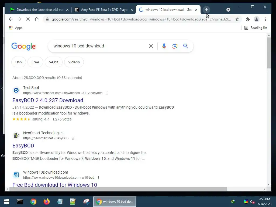Click the scroll down arrow

[269, 184]
